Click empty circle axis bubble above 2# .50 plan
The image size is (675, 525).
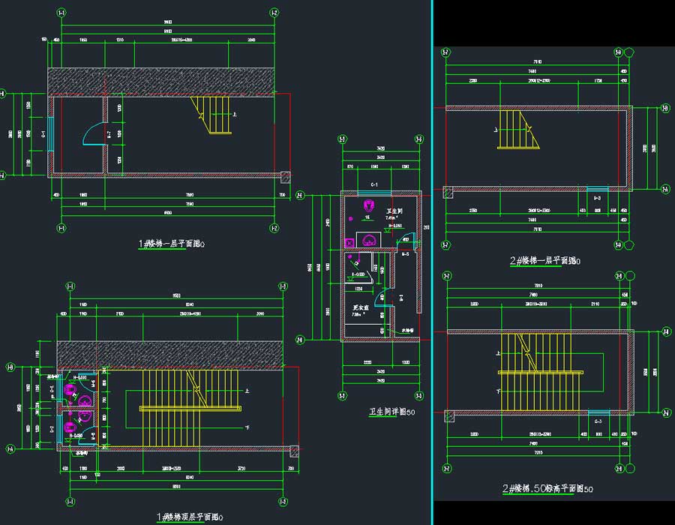tap(630, 276)
